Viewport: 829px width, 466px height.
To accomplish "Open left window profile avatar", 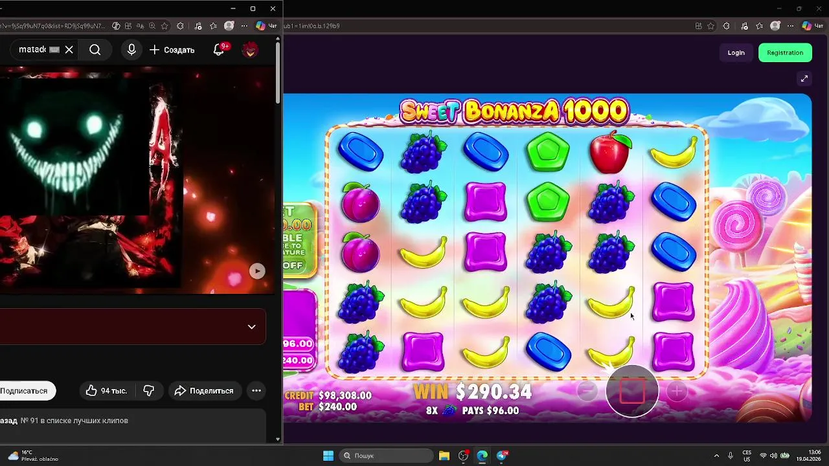I will pos(229,26).
